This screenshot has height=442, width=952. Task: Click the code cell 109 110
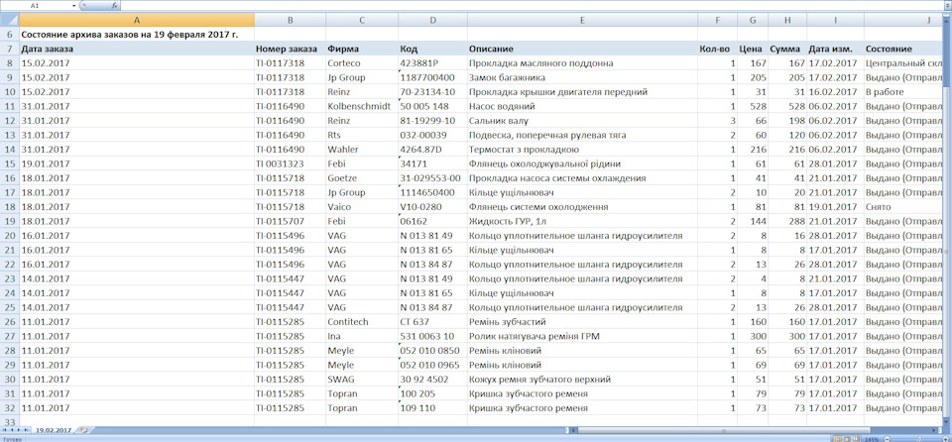click(433, 408)
